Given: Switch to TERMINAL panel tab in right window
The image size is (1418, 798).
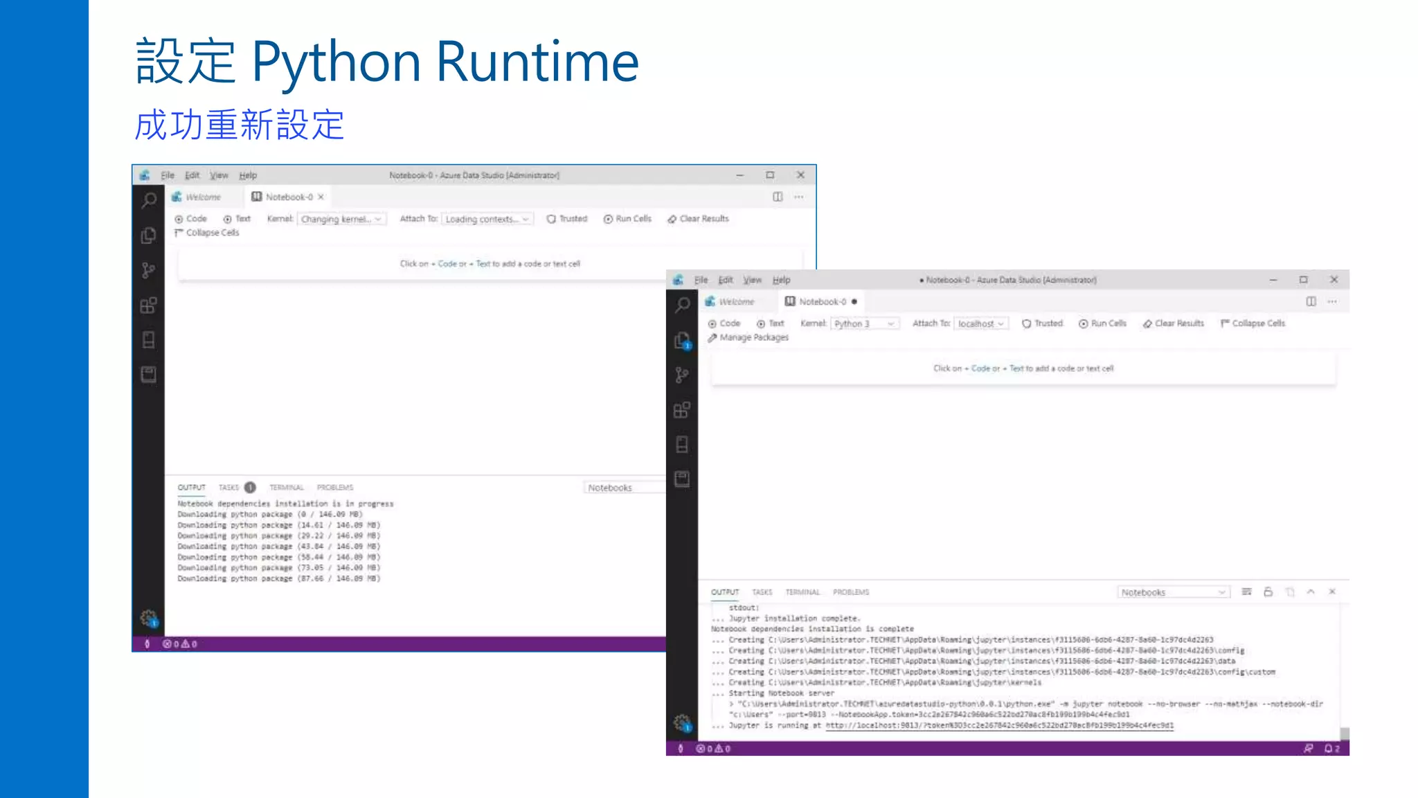Looking at the screenshot, I should [x=802, y=592].
